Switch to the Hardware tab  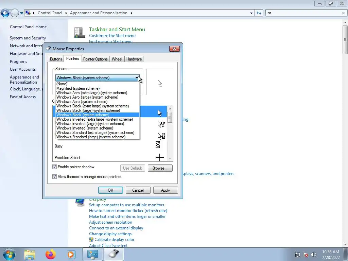pyautogui.click(x=134, y=59)
